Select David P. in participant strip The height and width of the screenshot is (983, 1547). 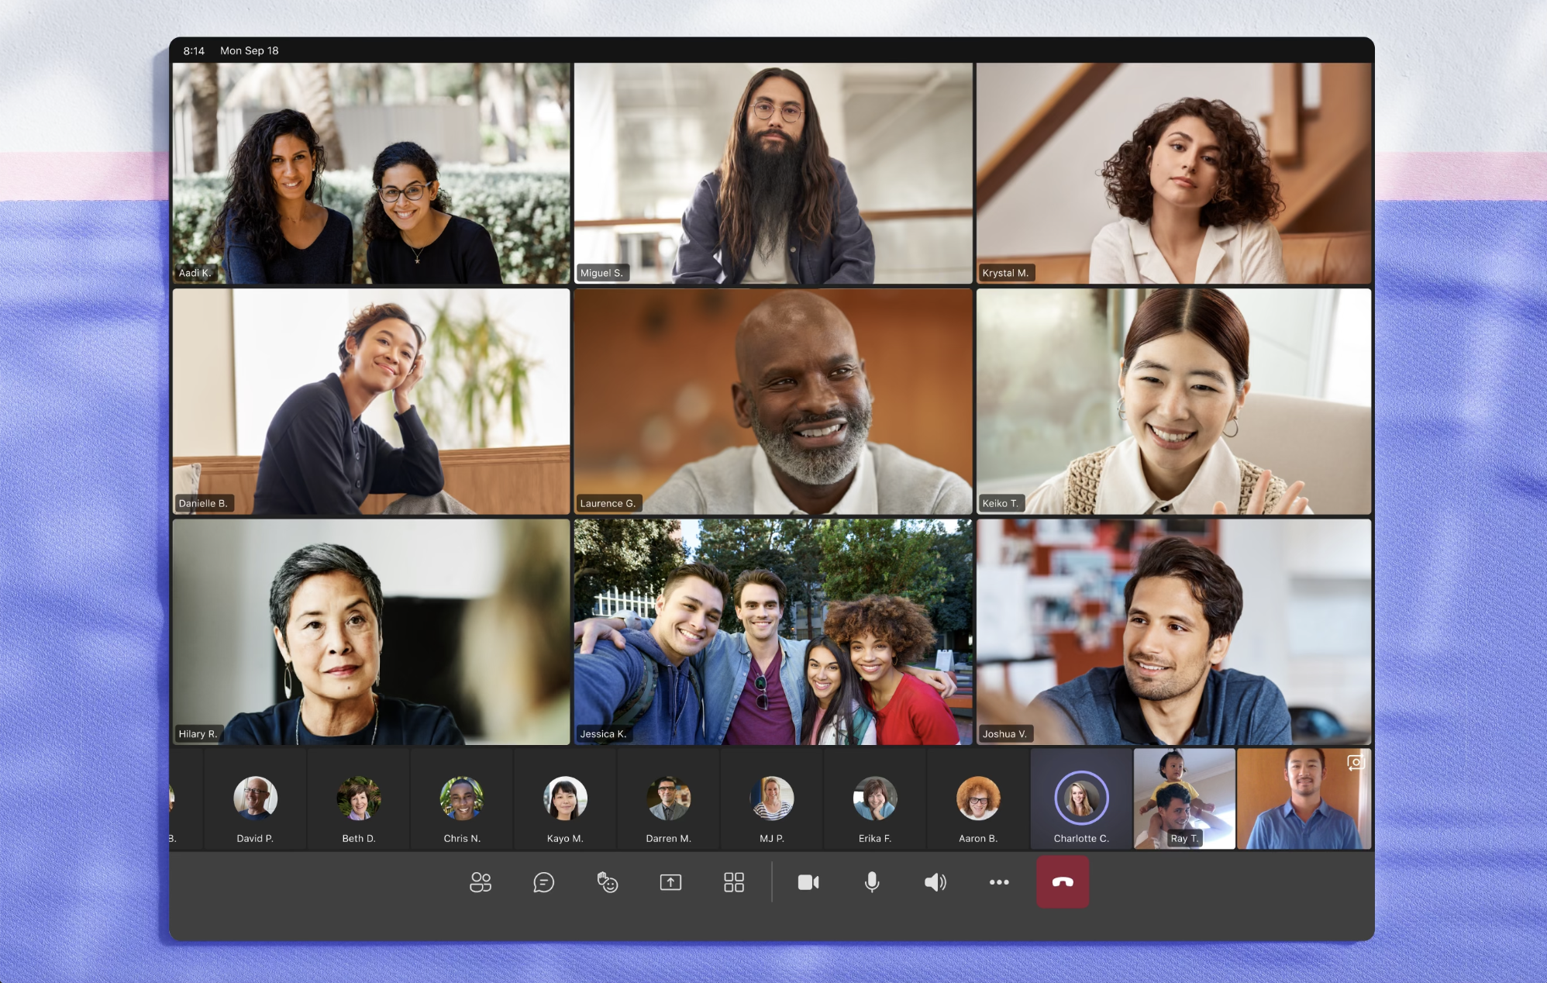click(x=255, y=798)
